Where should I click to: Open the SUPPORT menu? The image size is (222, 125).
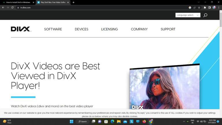(168, 29)
